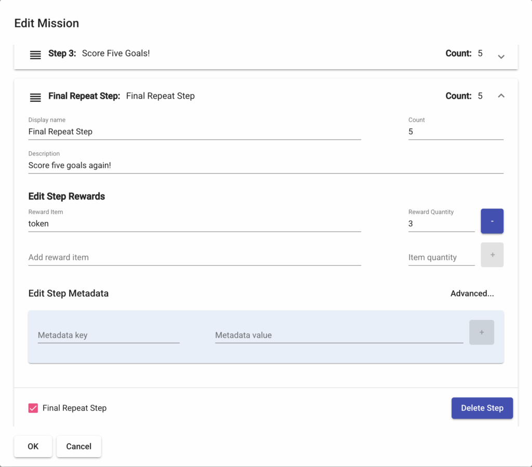Screen dimensions: 532x467
Task: Uncheck the Final Repeat Step checkbox
Action: pyautogui.click(x=33, y=408)
